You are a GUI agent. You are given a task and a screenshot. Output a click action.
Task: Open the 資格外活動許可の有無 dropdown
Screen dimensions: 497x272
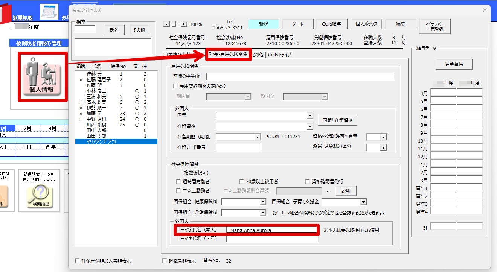pos(383,137)
